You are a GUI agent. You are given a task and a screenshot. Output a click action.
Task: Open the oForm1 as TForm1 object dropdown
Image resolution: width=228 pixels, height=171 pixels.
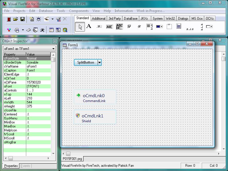click(x=53, y=49)
